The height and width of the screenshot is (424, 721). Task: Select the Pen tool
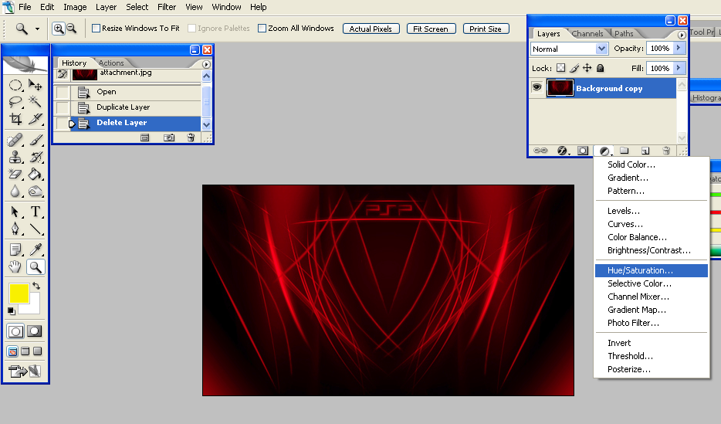tap(15, 229)
